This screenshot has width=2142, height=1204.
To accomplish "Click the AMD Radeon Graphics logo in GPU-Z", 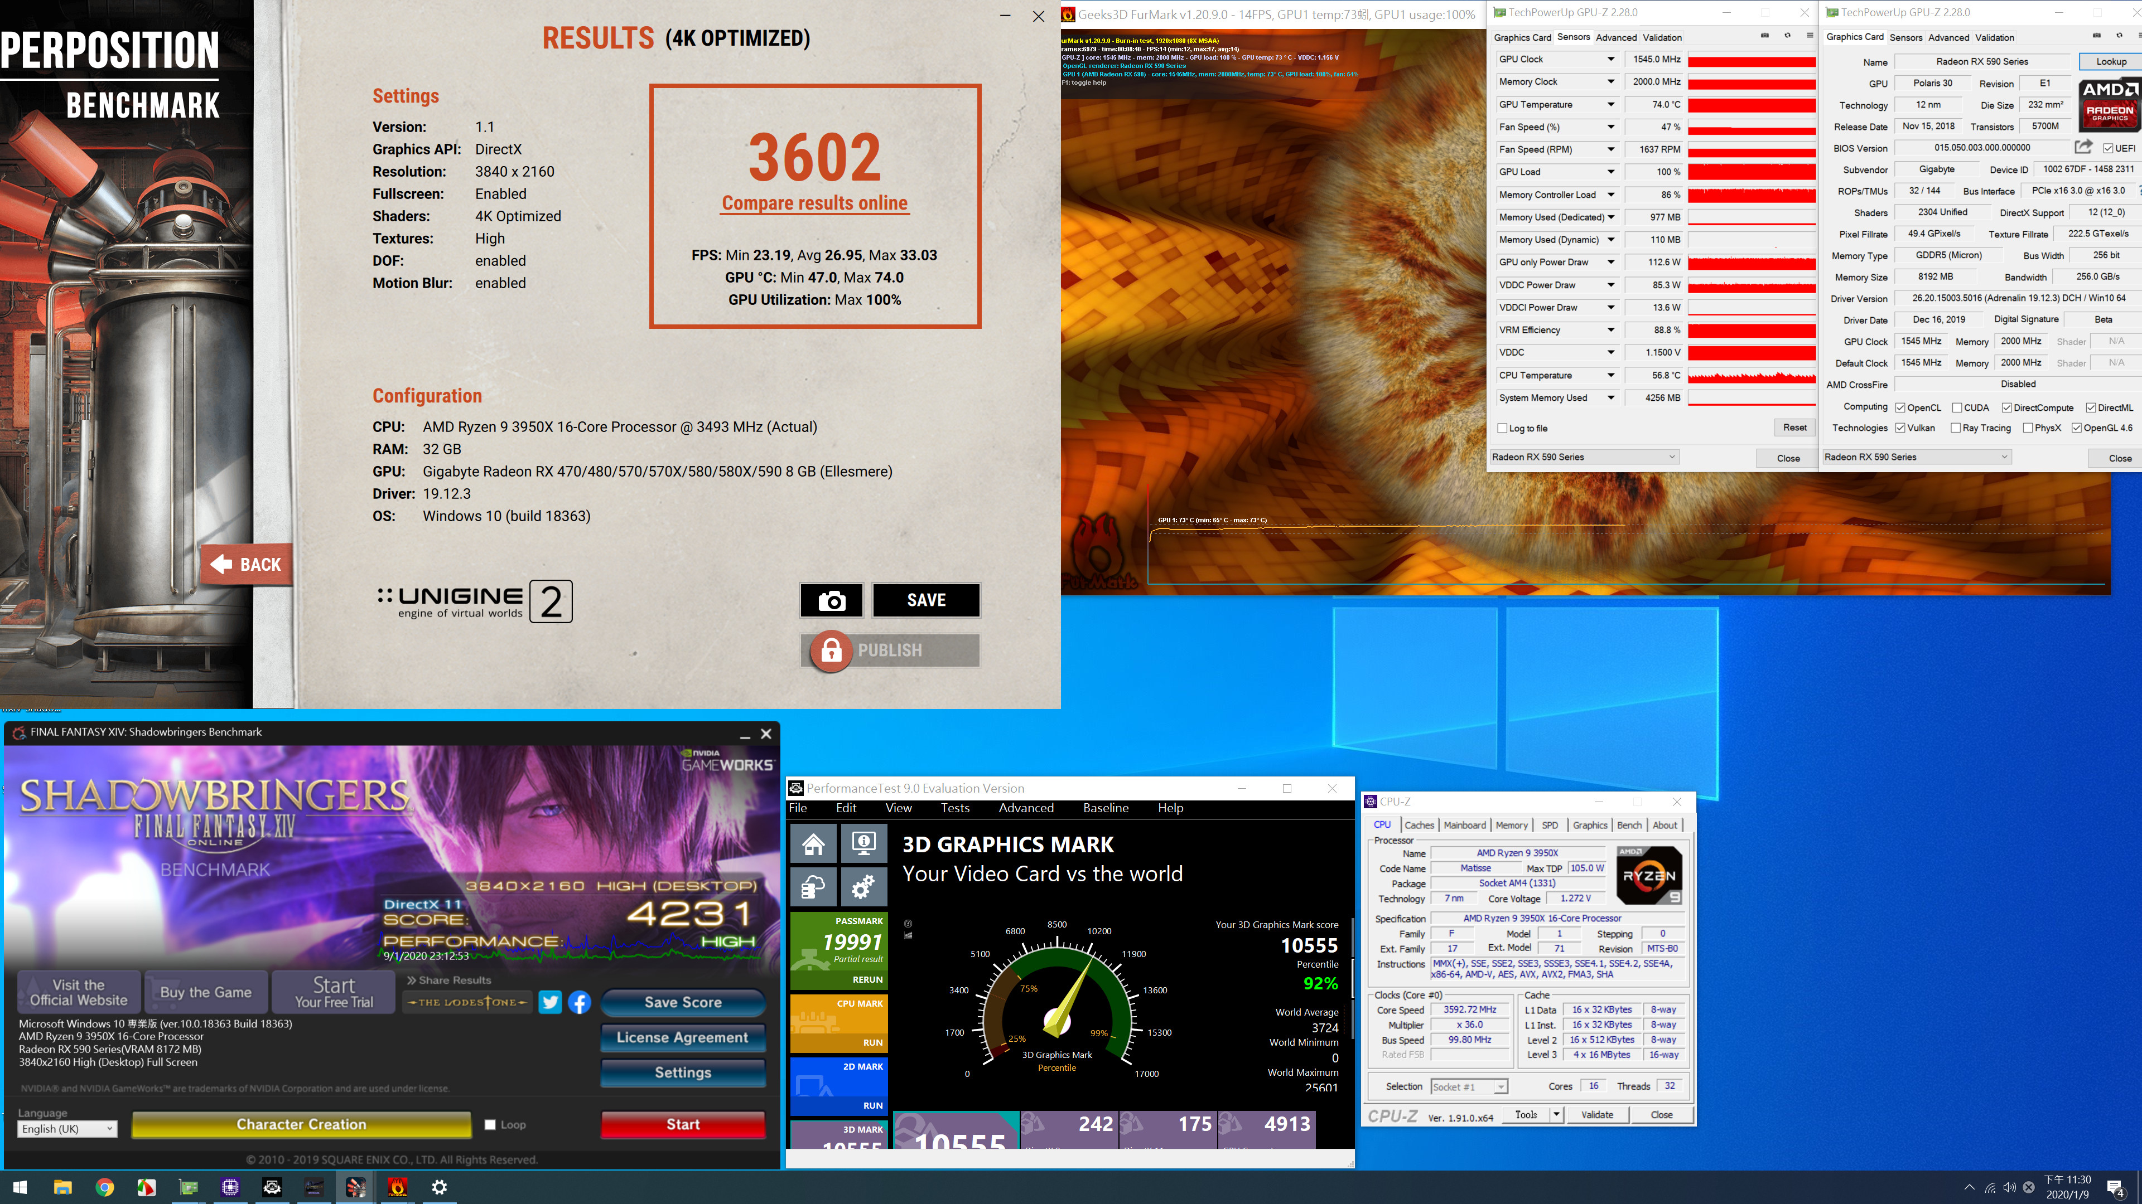I will pyautogui.click(x=2110, y=105).
